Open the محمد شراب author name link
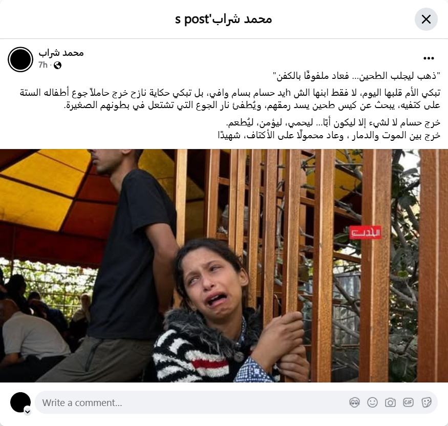This screenshot has width=448, height=426. pos(61,53)
